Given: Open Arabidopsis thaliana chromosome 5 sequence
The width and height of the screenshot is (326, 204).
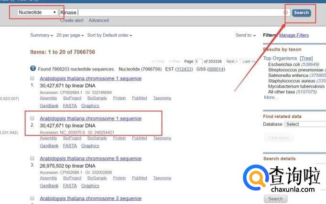Looking at the screenshot, I should click(x=91, y=159).
